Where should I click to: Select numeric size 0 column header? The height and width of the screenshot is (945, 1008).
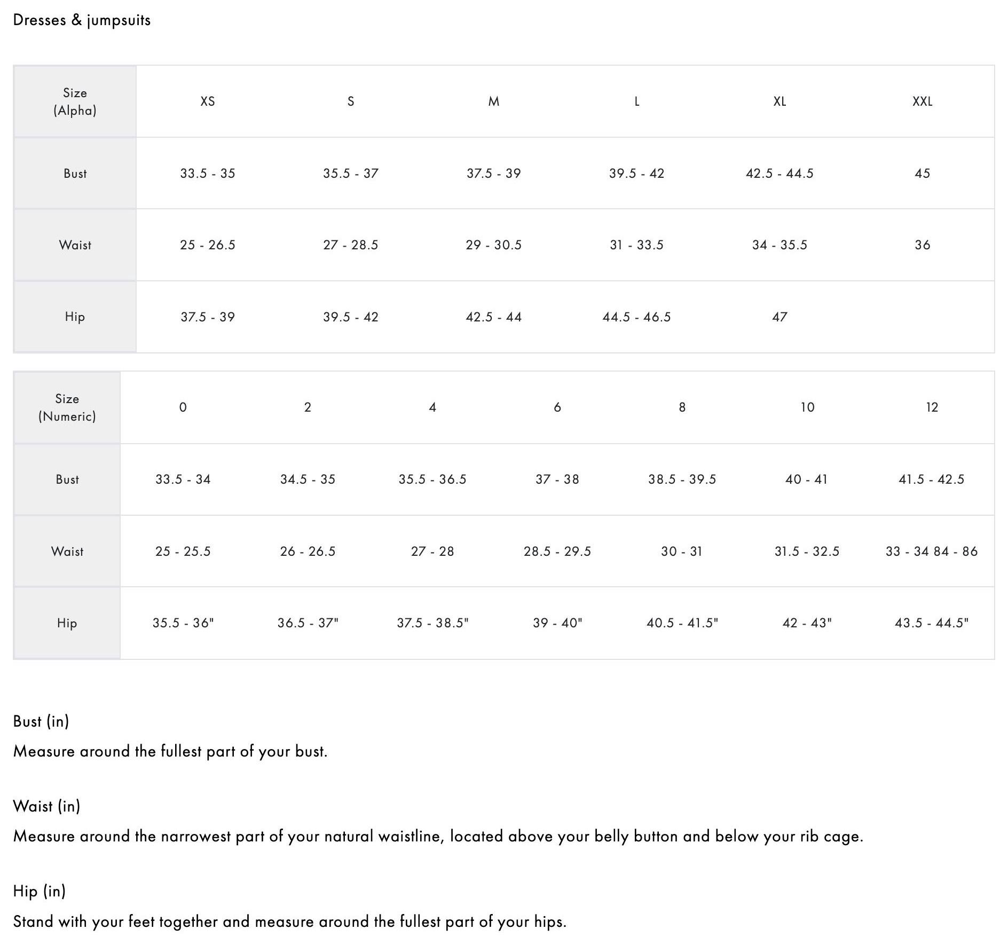(x=183, y=407)
